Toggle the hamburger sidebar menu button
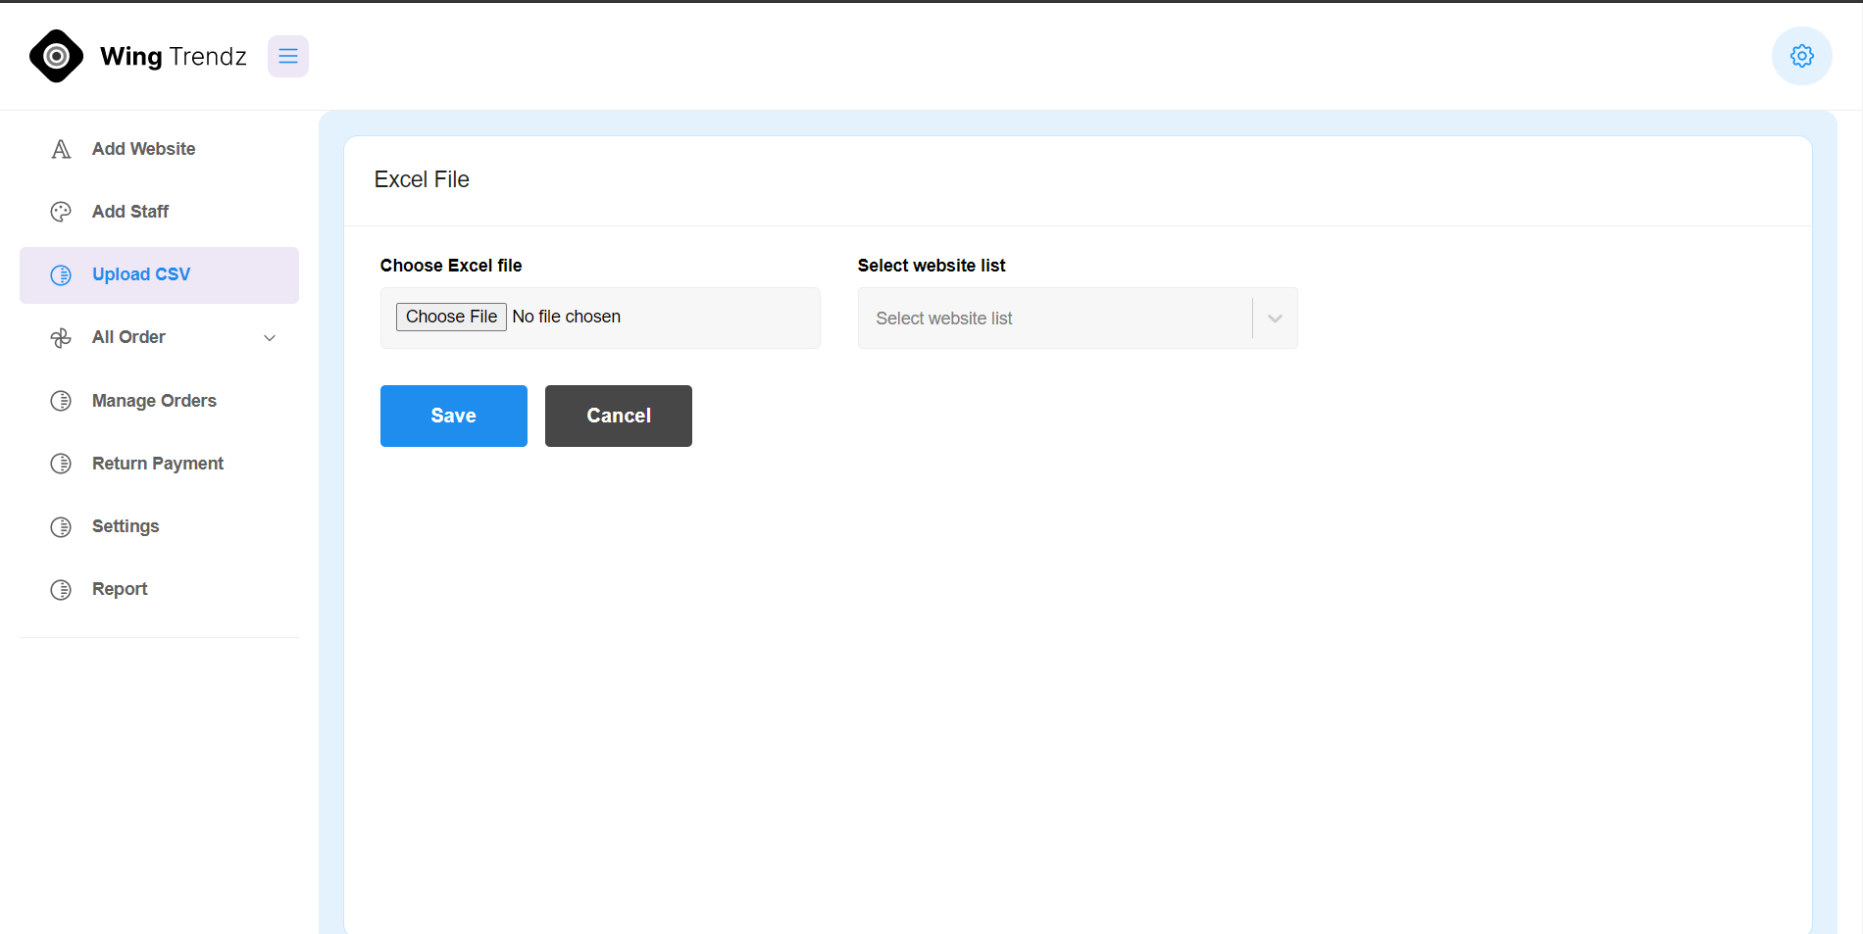This screenshot has height=934, width=1863. point(288,56)
